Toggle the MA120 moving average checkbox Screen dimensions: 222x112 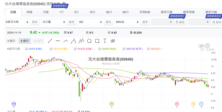124,49
